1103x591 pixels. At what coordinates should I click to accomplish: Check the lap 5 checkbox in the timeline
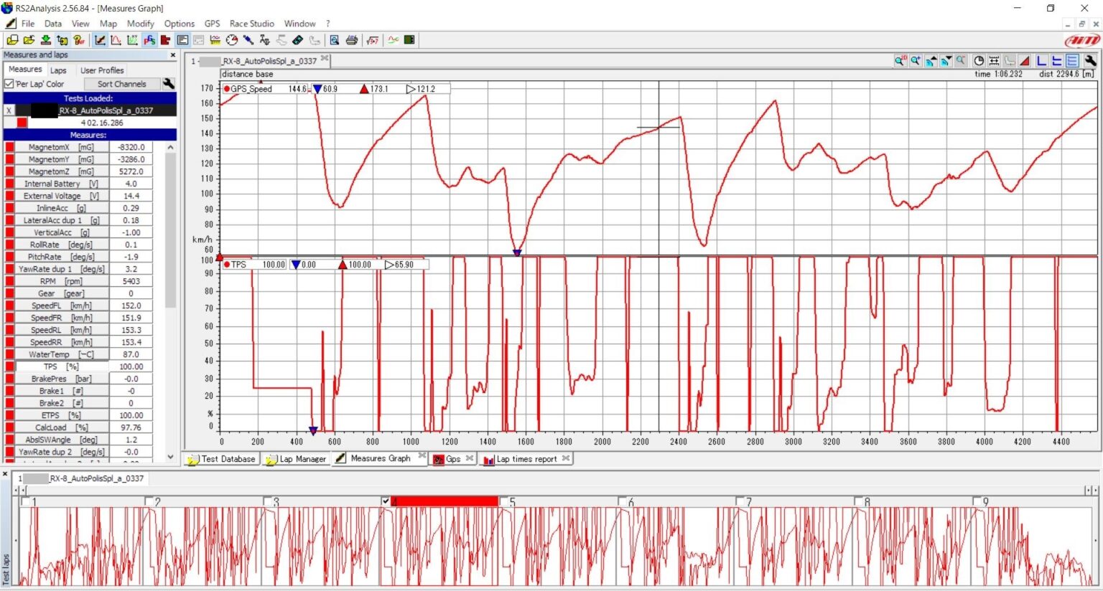click(x=504, y=501)
